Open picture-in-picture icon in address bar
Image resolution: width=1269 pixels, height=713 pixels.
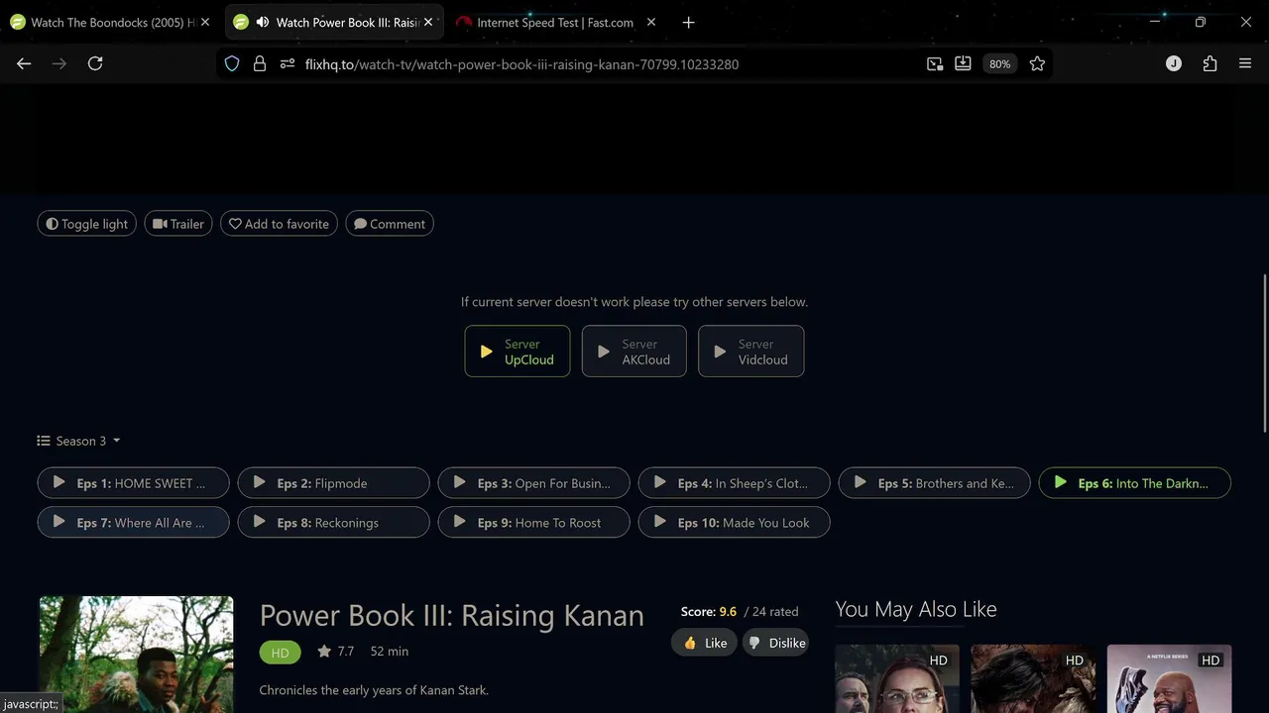coord(935,63)
